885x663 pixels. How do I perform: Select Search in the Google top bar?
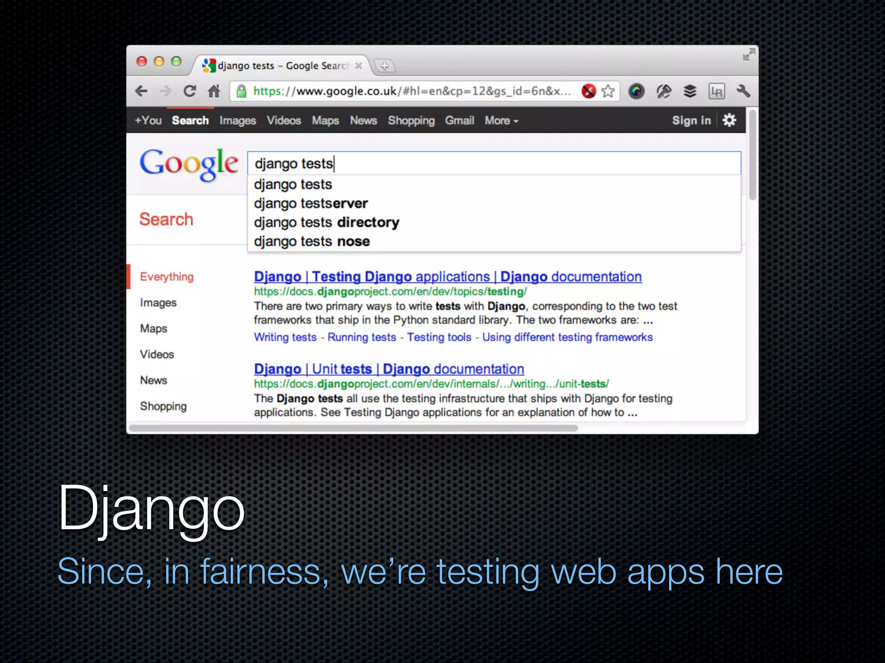point(190,120)
